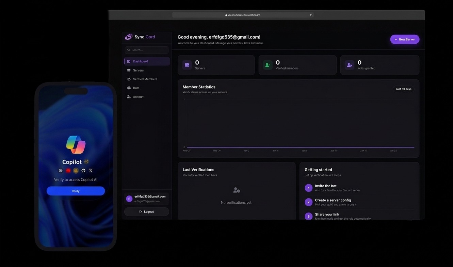The image size is (453, 267).
Task: Click the step 3 circle for Share your link
Action: (309, 216)
